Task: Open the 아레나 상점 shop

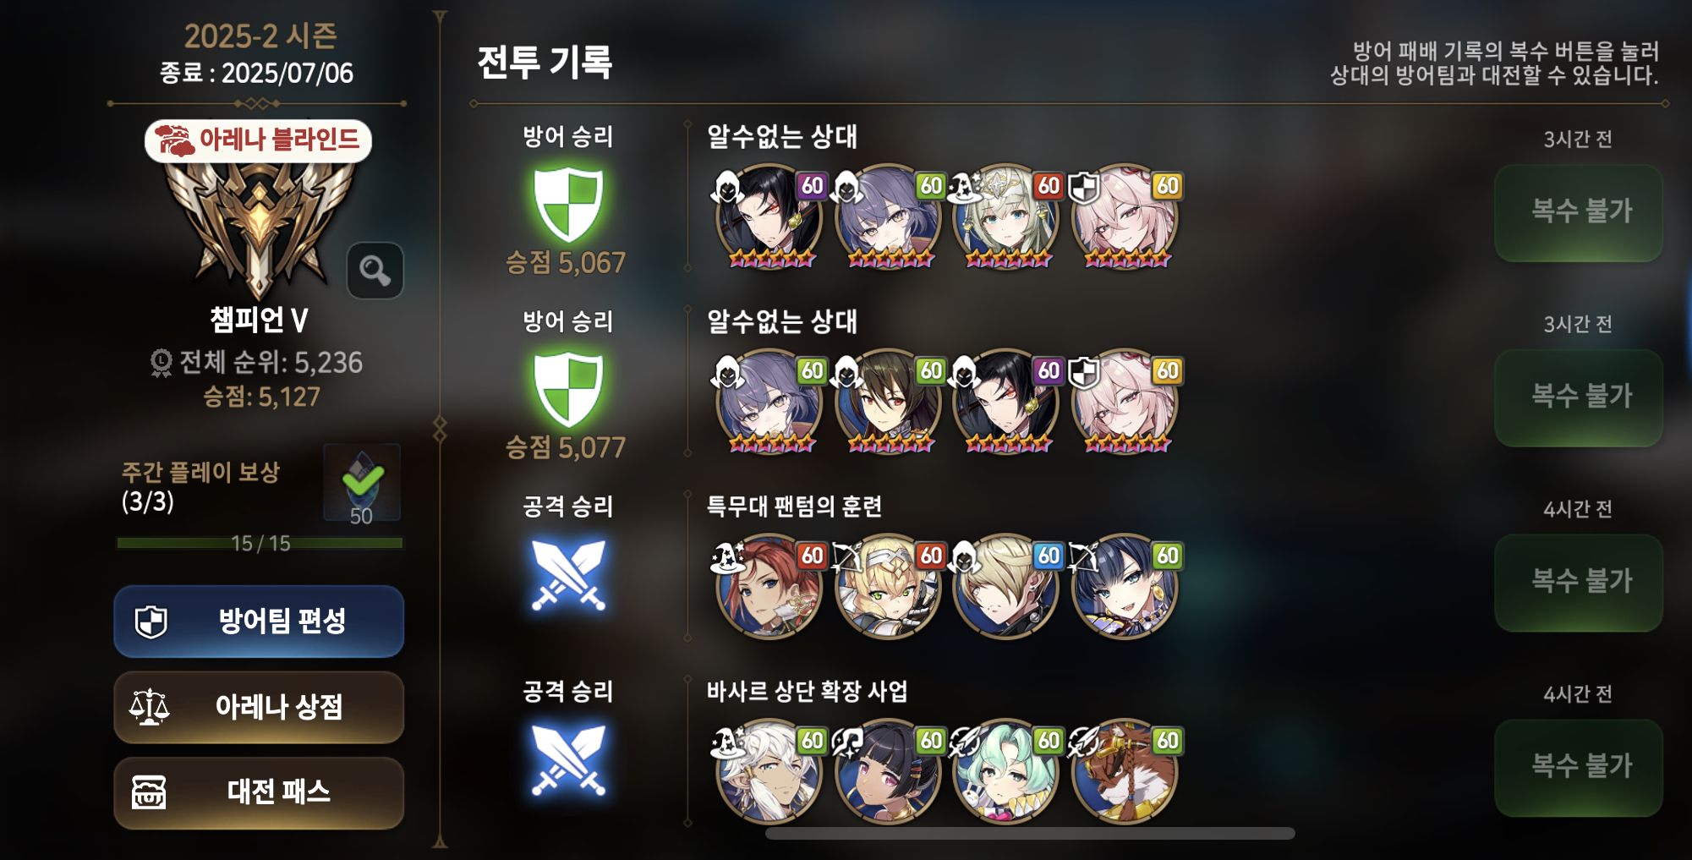Action: (x=259, y=707)
